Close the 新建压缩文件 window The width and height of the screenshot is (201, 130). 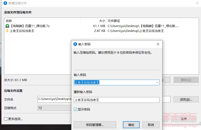pos(197,3)
